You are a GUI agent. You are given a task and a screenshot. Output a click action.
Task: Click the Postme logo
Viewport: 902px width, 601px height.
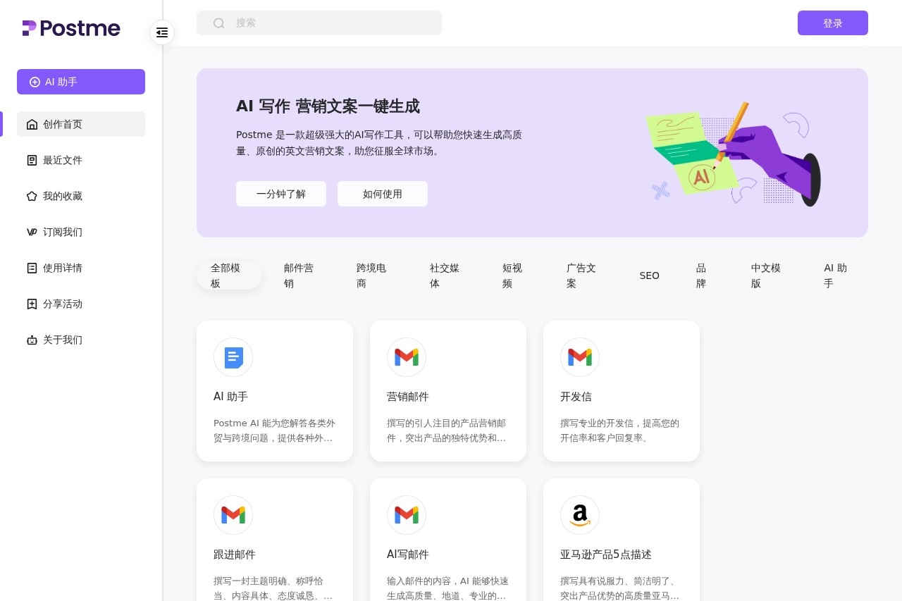(x=71, y=28)
